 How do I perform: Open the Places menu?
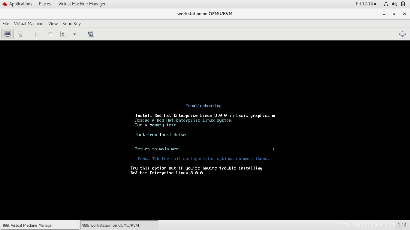pyautogui.click(x=45, y=4)
